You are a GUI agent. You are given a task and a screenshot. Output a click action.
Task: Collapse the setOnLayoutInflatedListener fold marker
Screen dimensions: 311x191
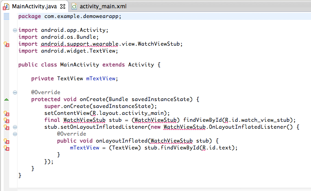click(15, 127)
